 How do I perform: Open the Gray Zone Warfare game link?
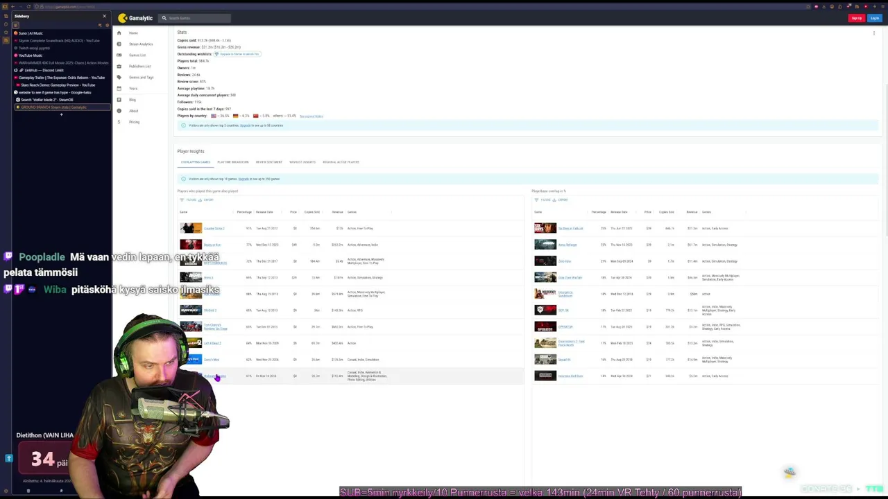pyautogui.click(x=570, y=278)
